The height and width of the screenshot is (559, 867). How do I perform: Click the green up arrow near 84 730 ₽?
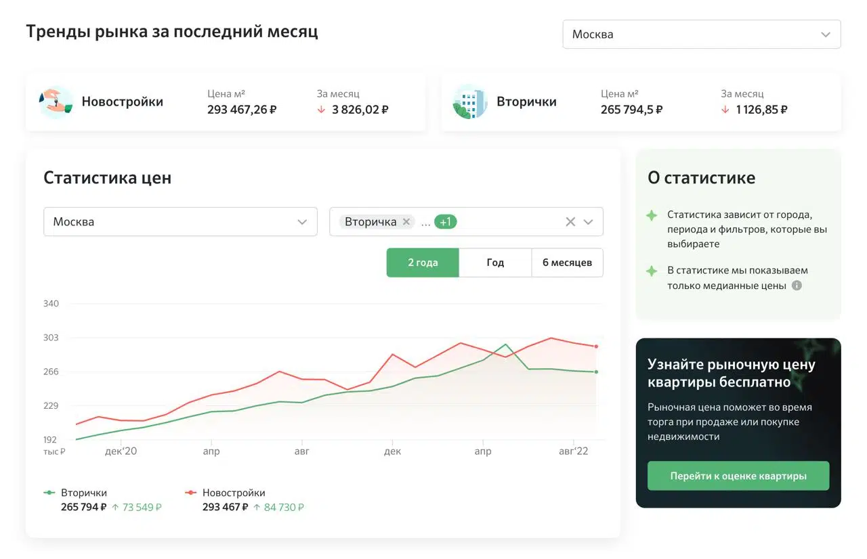[257, 507]
